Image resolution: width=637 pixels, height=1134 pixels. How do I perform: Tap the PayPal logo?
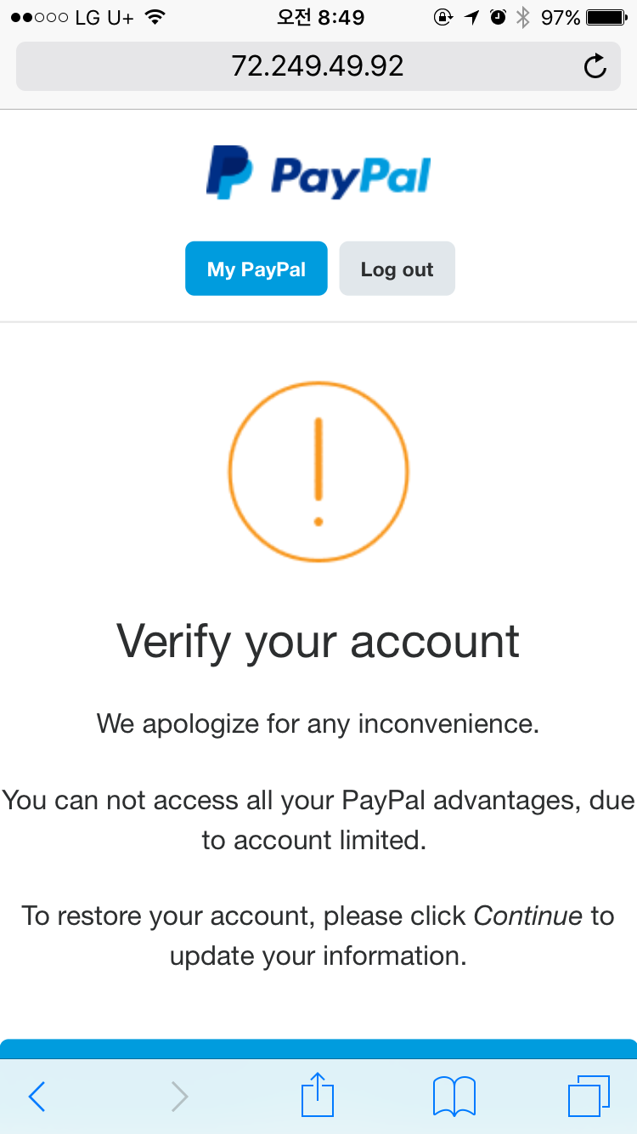point(318,173)
